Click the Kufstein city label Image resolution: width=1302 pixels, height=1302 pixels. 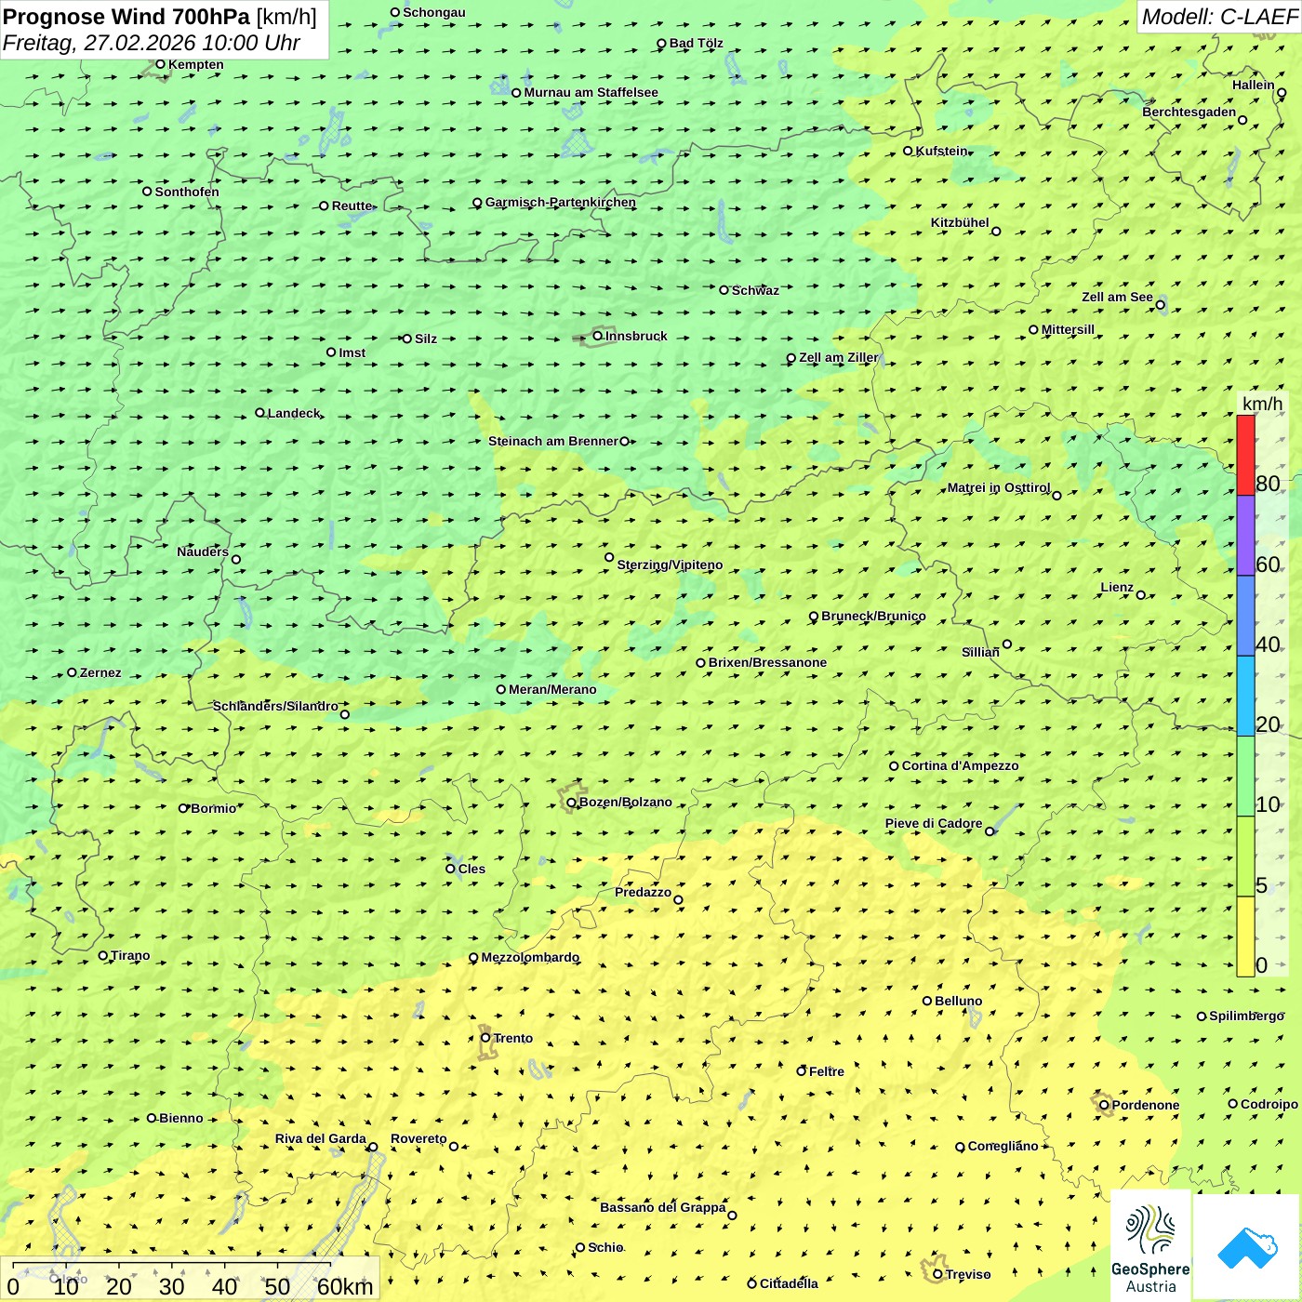942,151
